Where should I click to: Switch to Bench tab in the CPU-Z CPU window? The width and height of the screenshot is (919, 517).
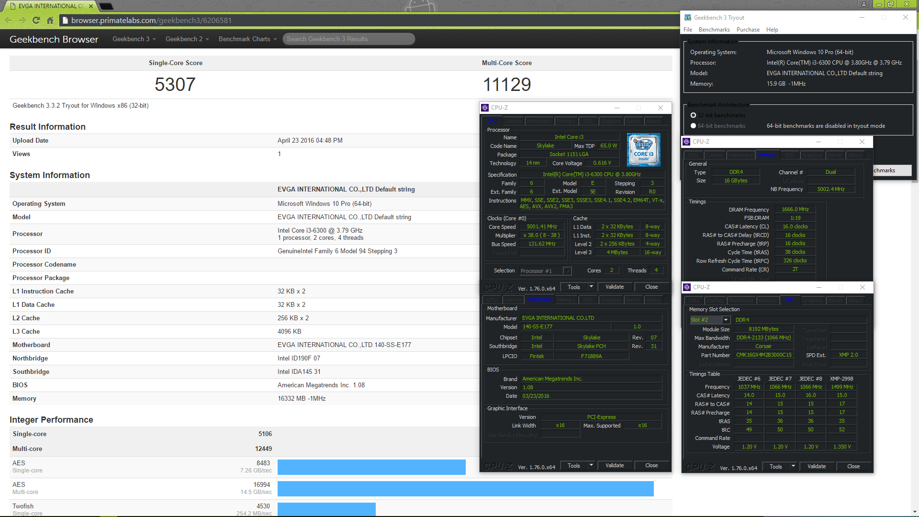(x=633, y=121)
